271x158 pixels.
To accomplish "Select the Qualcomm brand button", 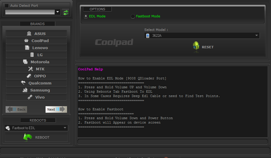I will point(36,83).
